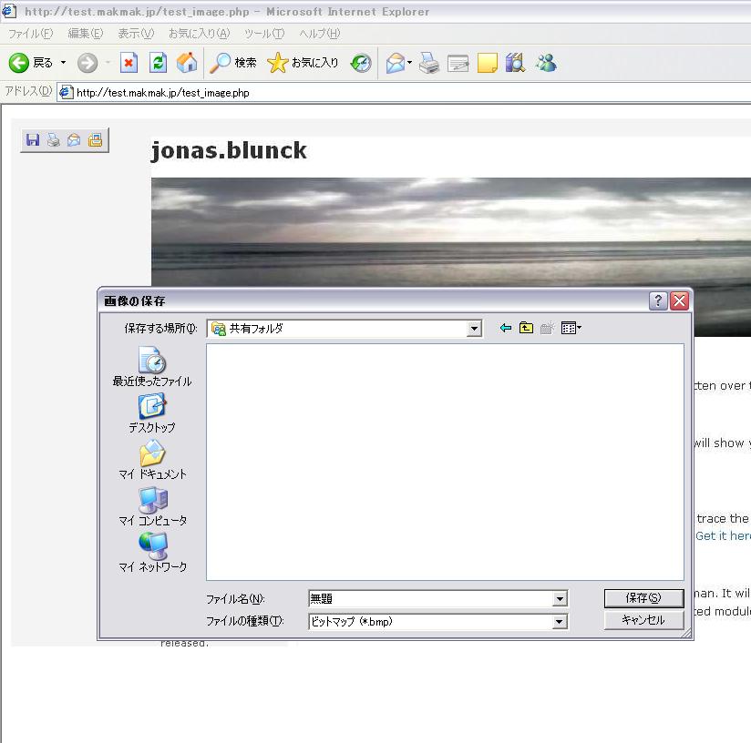Open the ツール(T) menu

(x=263, y=34)
